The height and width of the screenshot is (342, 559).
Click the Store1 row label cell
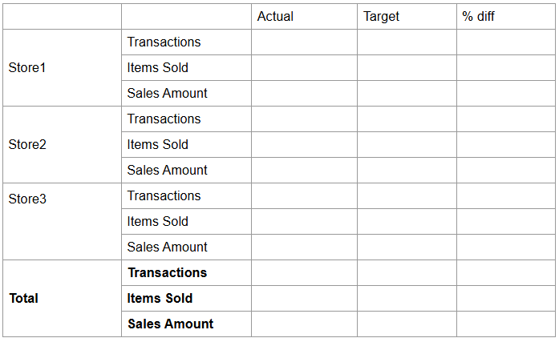click(62, 68)
